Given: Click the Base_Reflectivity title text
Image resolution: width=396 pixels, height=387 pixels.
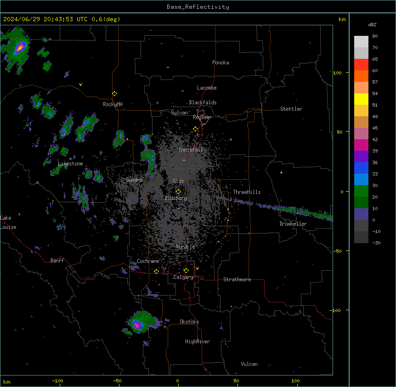Looking at the screenshot, I should (x=198, y=7).
